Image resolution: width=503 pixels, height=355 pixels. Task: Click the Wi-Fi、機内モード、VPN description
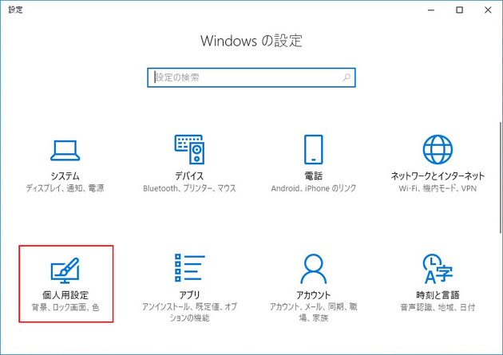[438, 188]
